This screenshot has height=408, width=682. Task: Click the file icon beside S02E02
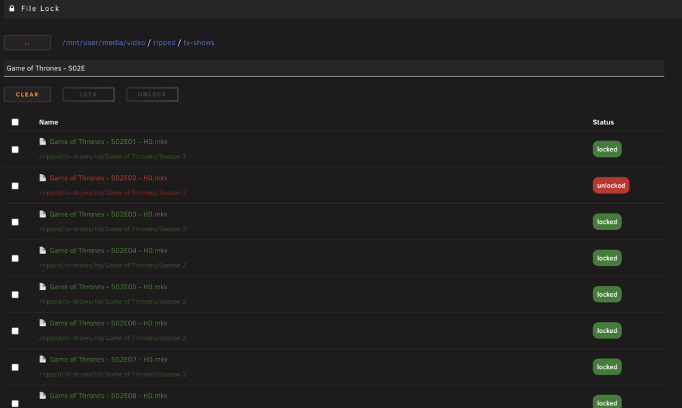(42, 177)
